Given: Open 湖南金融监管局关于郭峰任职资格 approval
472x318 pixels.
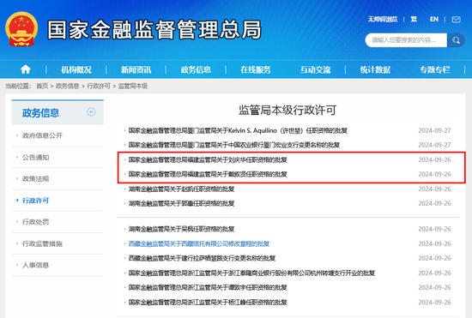Looking at the screenshot, I should (x=181, y=203).
